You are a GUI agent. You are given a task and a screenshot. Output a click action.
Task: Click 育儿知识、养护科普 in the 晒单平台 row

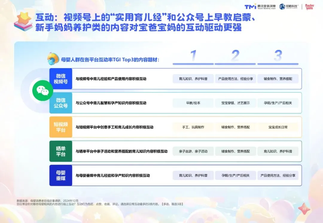278,151
